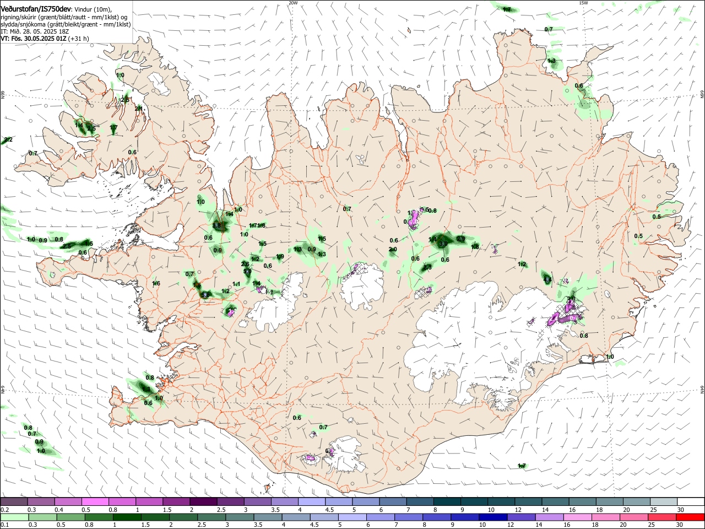Viewport: 705px width, 529px height.
Task: Click the light pink 16–18 swatch in lower legend
Action: click(577, 517)
